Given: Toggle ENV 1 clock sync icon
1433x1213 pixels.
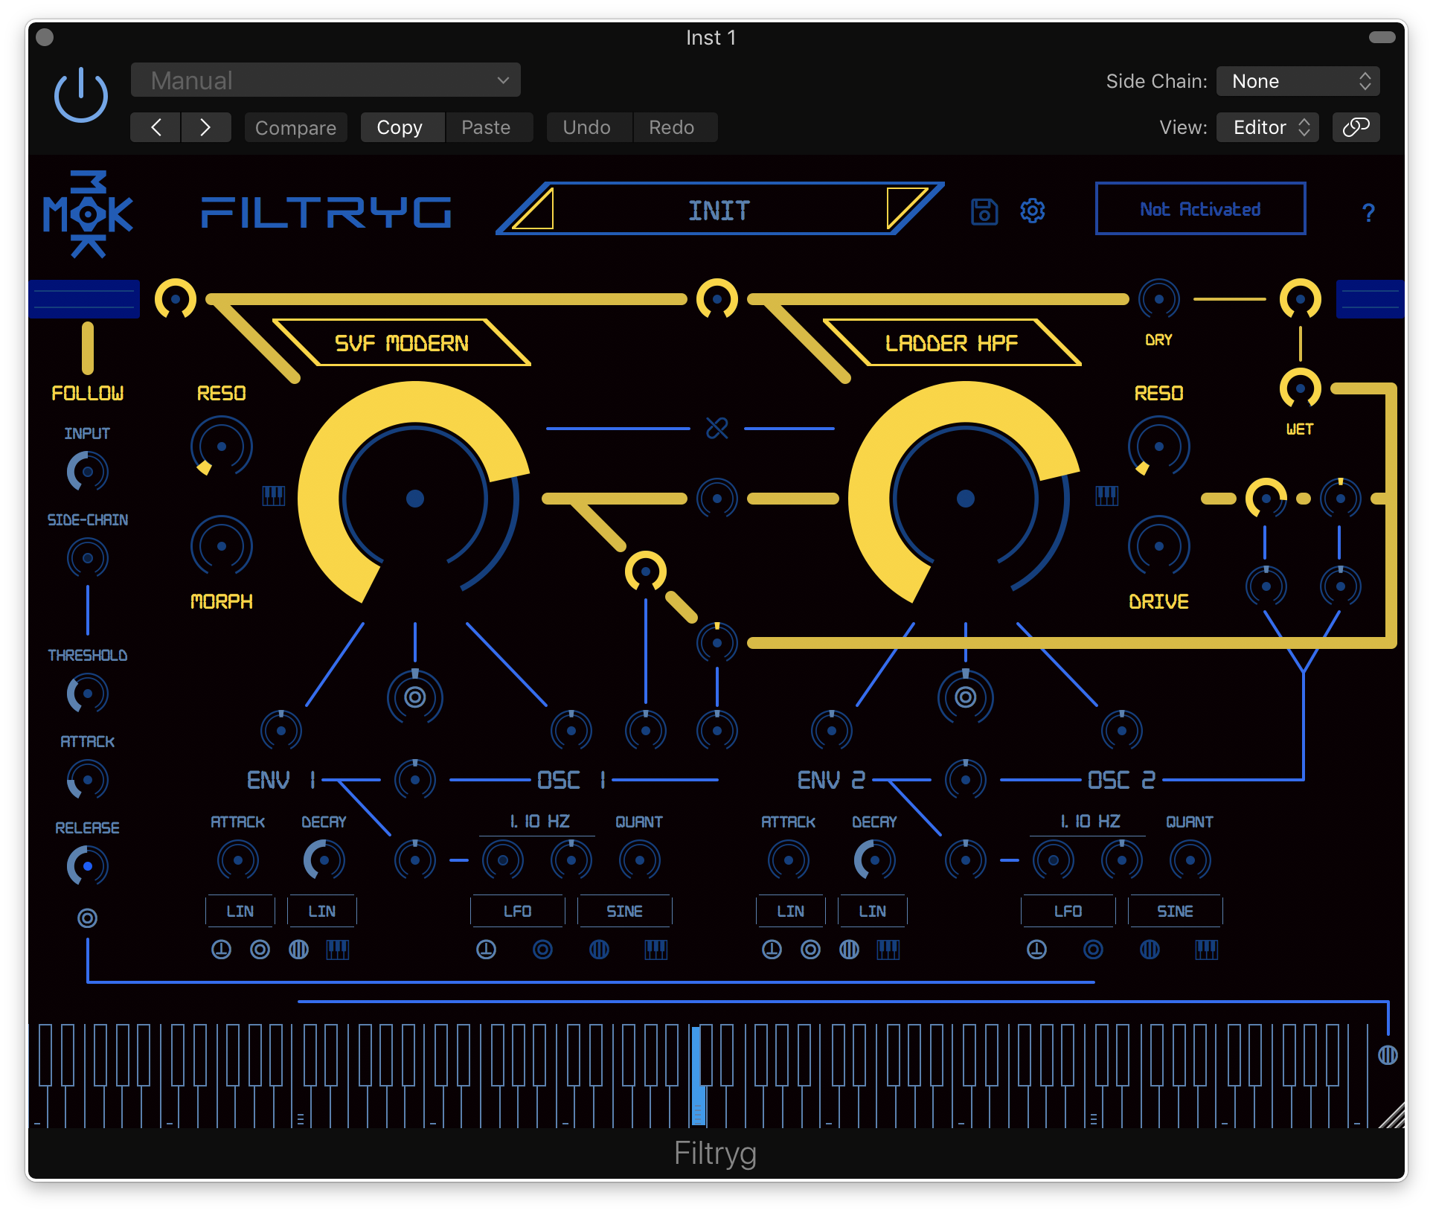Looking at the screenshot, I should point(221,950).
